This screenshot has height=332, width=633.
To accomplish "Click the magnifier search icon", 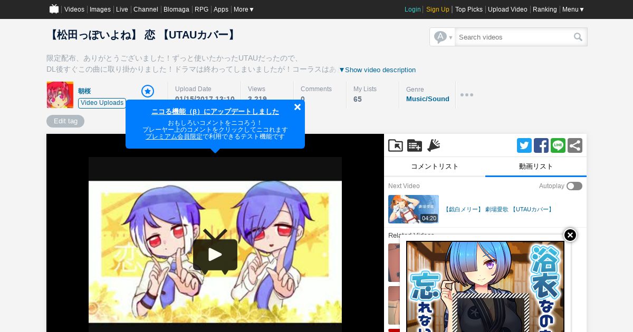I will tap(578, 37).
